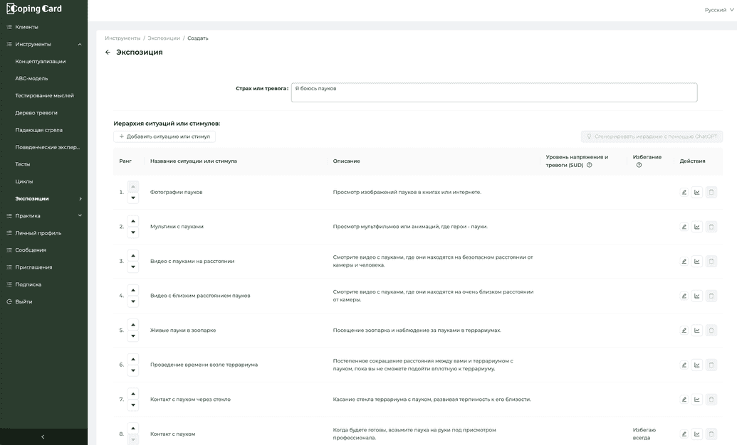Move Видео с близким расстоянием пауков down

pos(133,301)
